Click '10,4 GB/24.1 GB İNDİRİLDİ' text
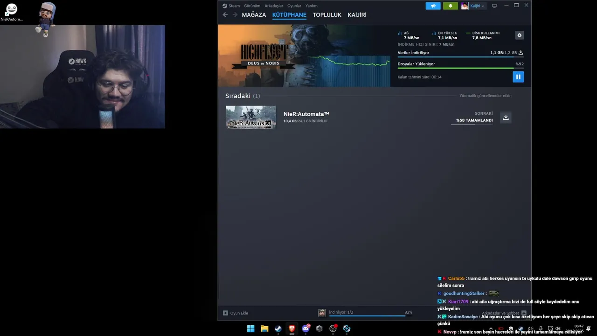 pyautogui.click(x=305, y=121)
